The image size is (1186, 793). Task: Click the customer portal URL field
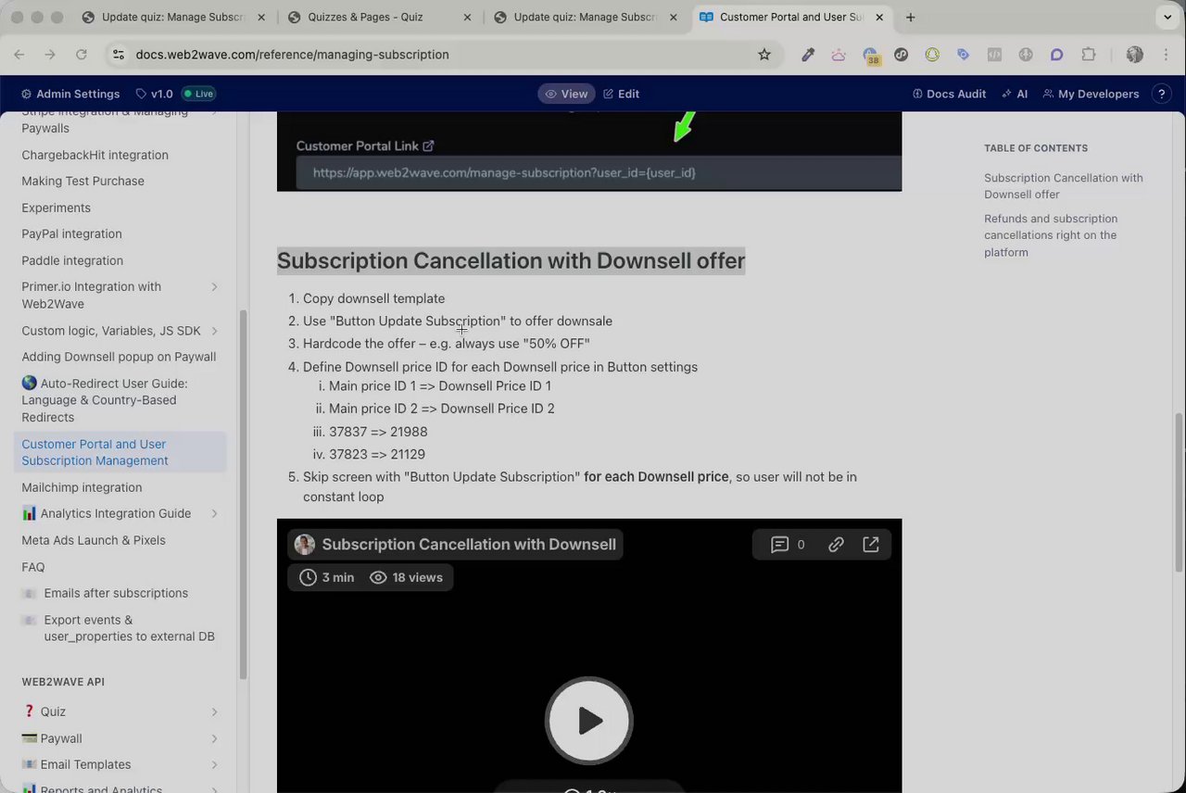pos(599,172)
